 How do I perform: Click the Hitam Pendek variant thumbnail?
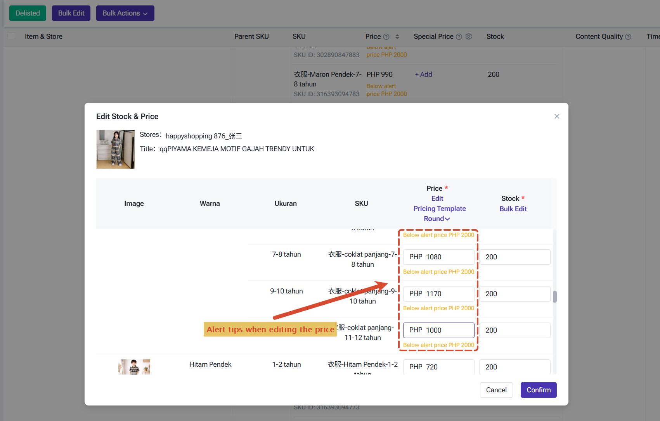tap(134, 367)
